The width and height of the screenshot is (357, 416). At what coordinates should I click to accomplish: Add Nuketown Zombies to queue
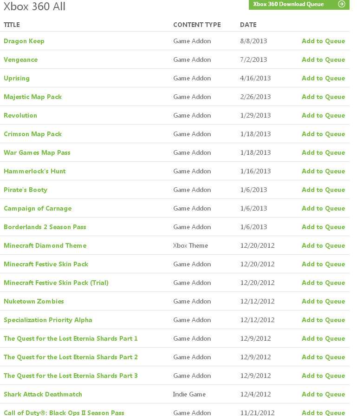tap(323, 301)
